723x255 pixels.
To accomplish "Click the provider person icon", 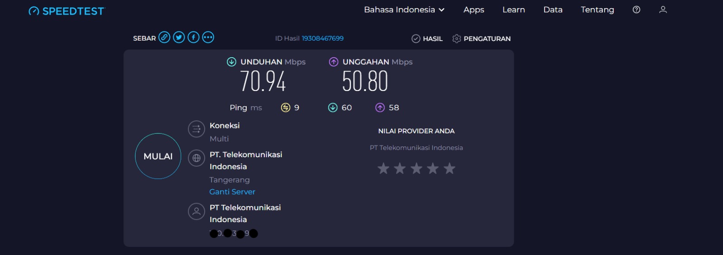I will click(x=197, y=211).
